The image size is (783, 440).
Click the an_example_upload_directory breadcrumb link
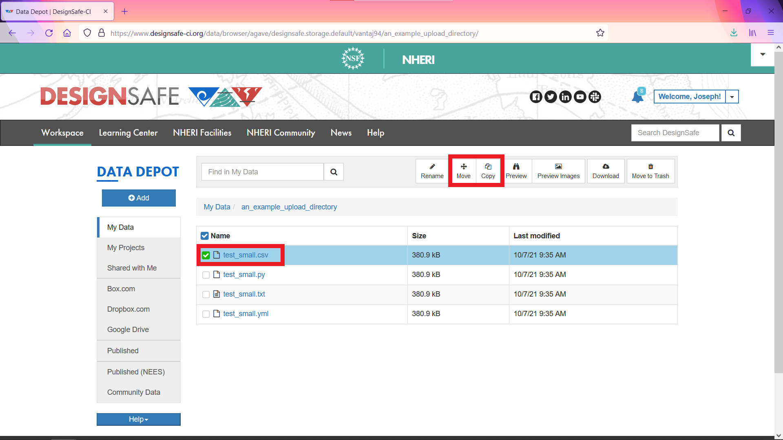click(x=289, y=207)
